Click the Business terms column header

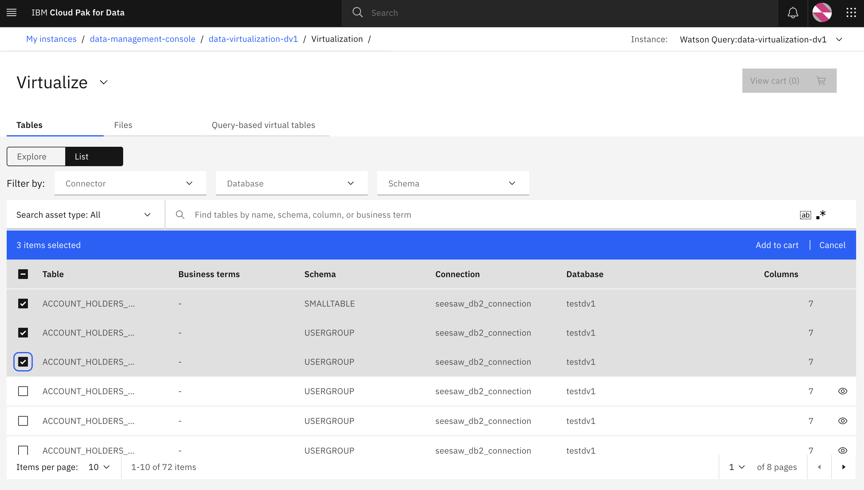tap(209, 274)
